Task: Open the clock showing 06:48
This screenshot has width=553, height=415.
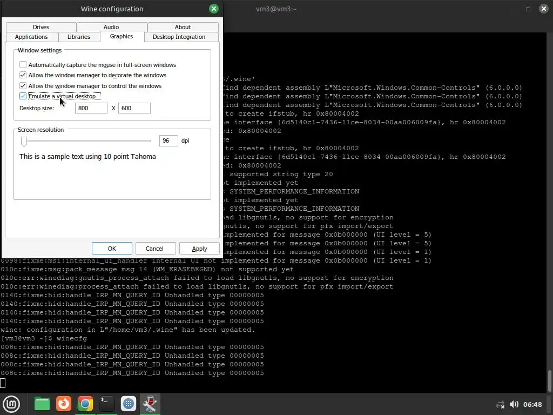Action: click(532, 405)
